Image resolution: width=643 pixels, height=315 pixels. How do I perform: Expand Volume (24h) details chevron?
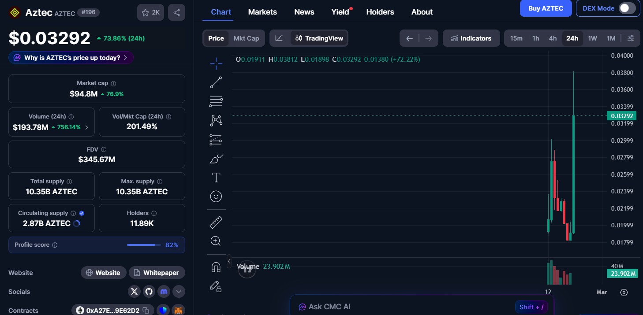tap(86, 127)
